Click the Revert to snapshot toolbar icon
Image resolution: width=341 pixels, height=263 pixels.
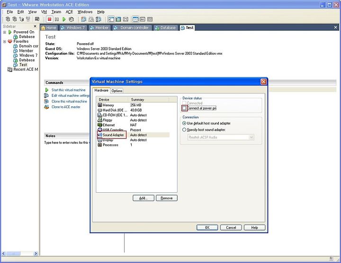pos(91,19)
